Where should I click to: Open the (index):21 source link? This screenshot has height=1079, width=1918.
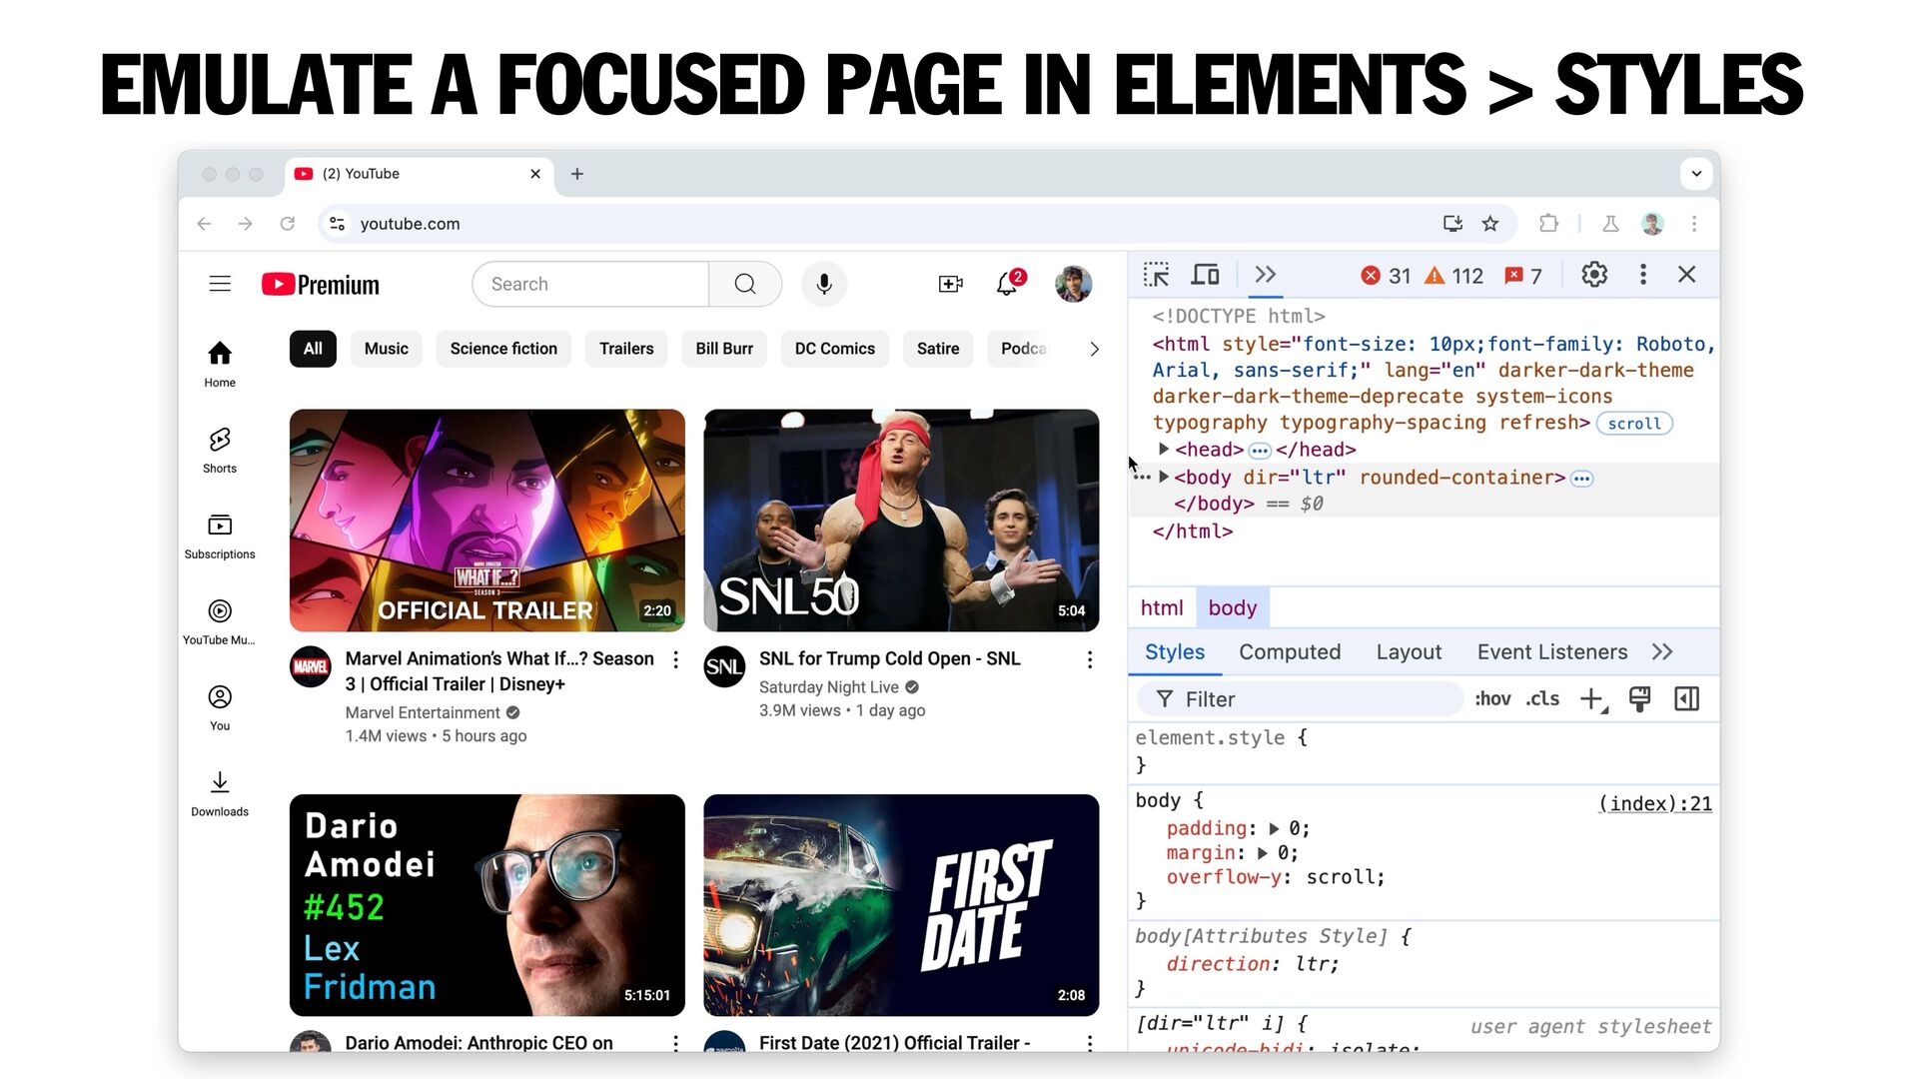point(1655,803)
